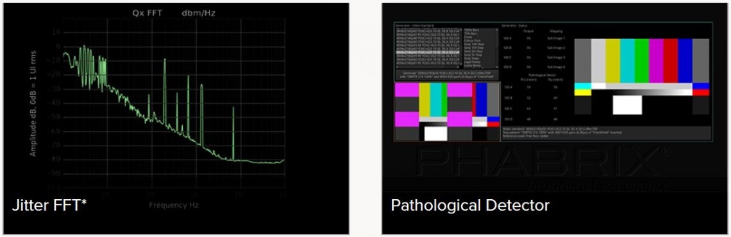Click the Qx FFT chart title

147,13
